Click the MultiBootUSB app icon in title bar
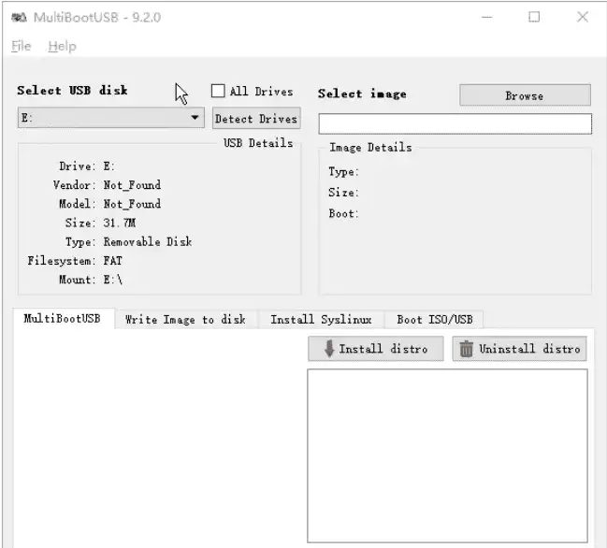 click(19, 18)
